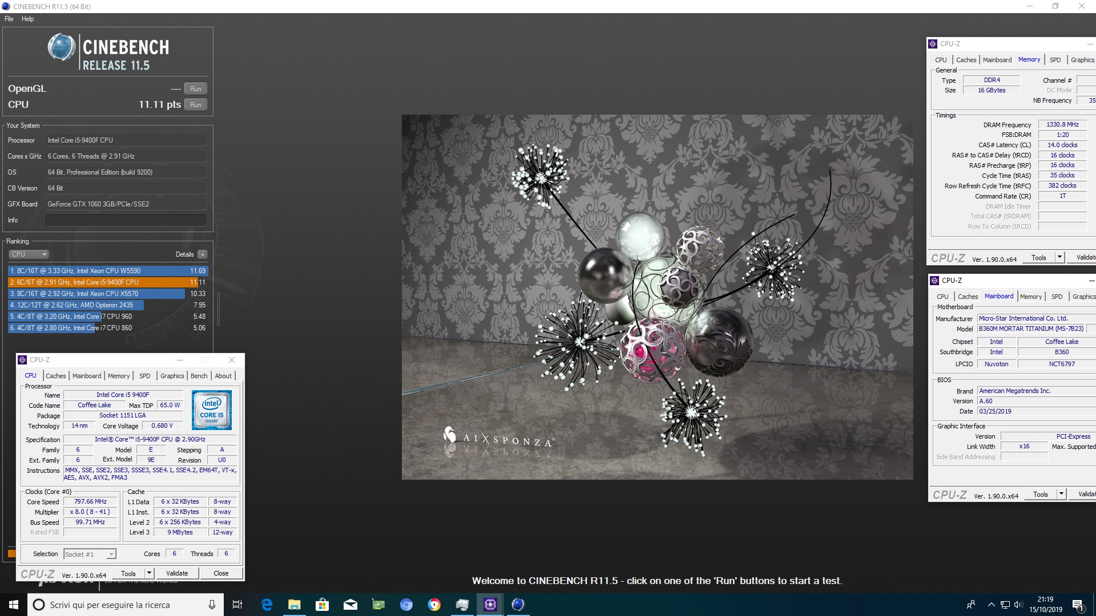Click the Info input field in Your System
Screen dimensions: 1096x616
point(126,220)
